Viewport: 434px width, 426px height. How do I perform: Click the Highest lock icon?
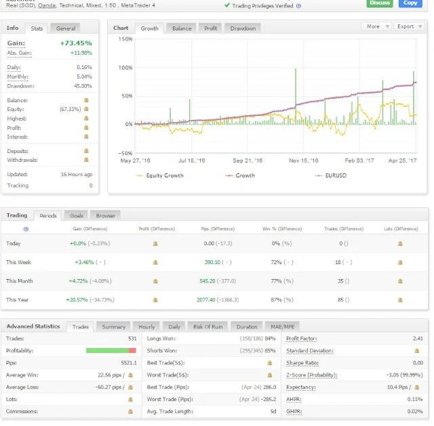click(86, 118)
